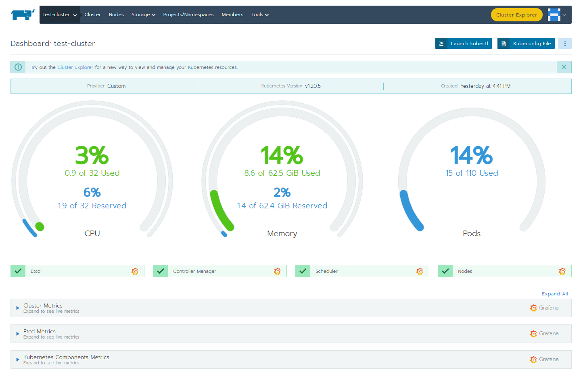The width and height of the screenshot is (585, 372).
Task: Click the 14% Pods used percentage
Action: pos(472,155)
